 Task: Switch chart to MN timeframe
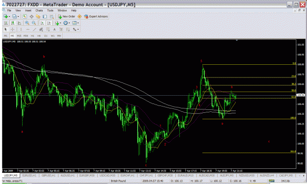(59, 36)
